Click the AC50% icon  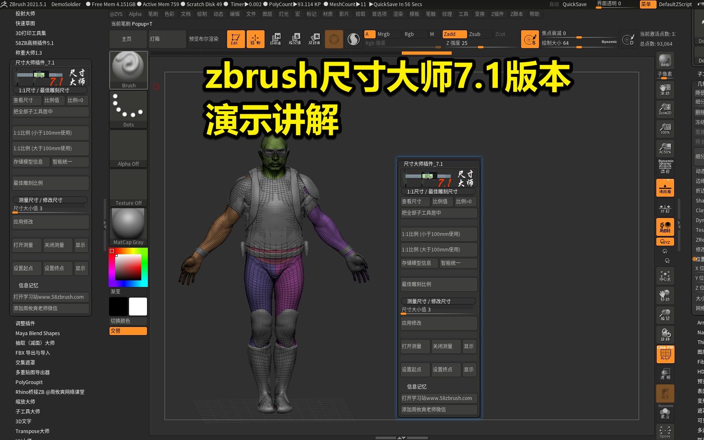(x=665, y=148)
